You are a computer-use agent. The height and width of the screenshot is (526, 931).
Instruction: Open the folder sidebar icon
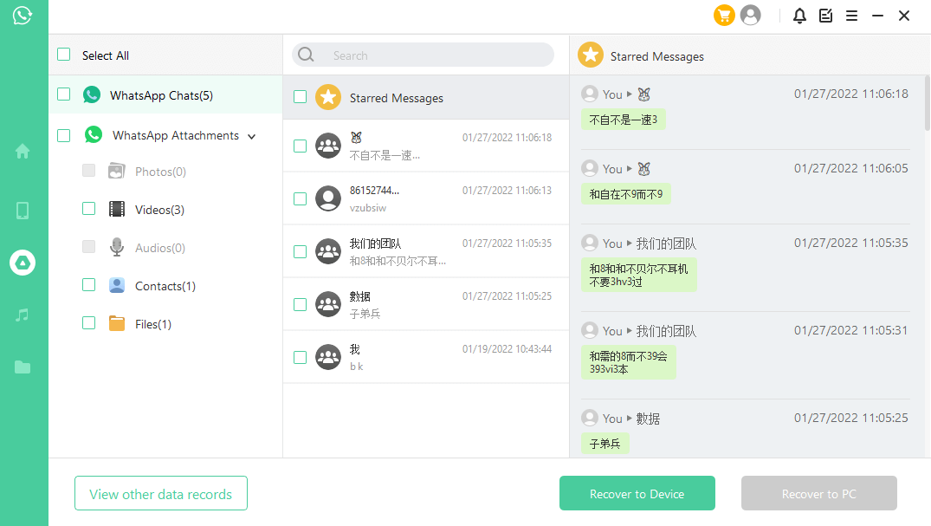(23, 367)
